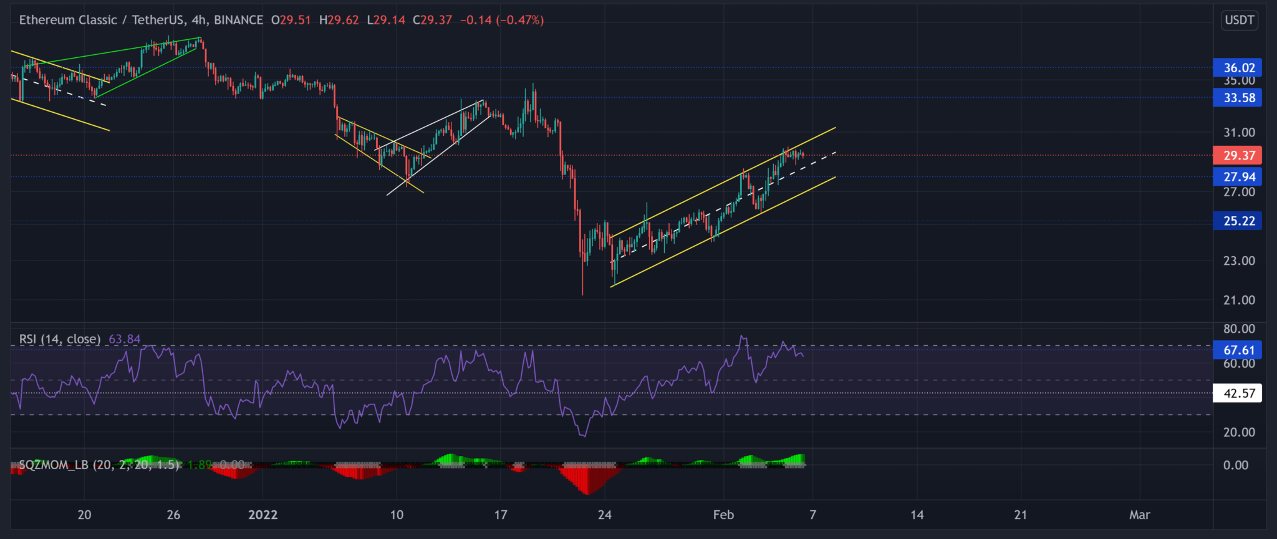1277x539 pixels.
Task: Click the 21.00 price scale label
Action: click(x=1238, y=300)
